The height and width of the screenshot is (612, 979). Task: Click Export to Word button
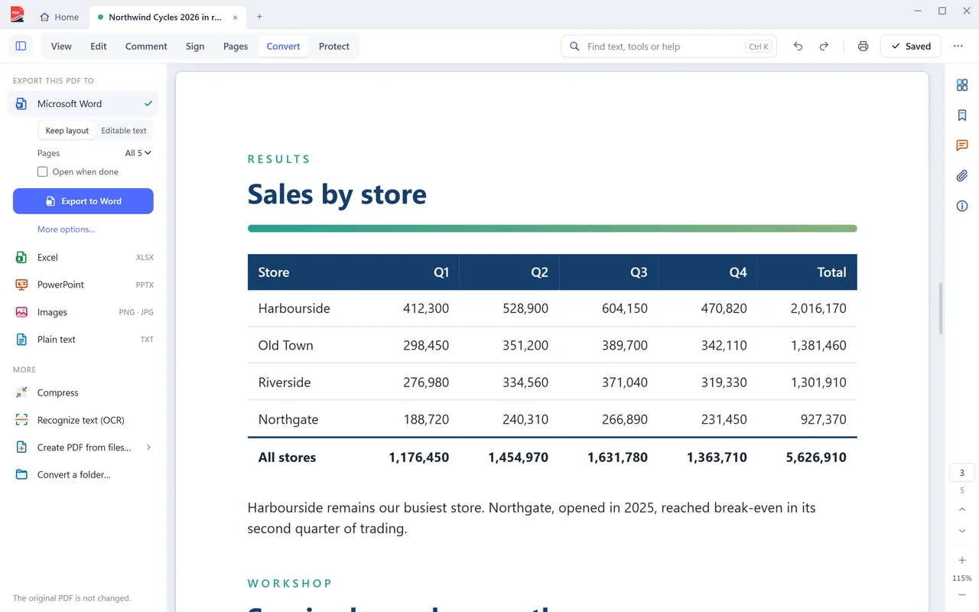point(83,201)
